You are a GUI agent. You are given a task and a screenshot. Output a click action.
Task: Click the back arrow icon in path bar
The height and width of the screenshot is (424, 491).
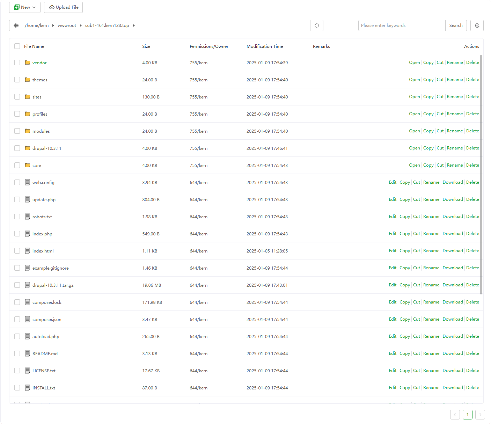[x=16, y=25]
